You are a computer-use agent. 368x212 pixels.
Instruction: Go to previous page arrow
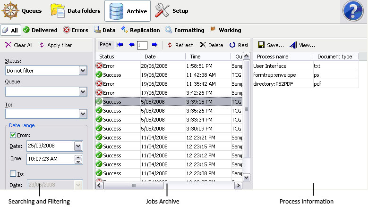[x=132, y=45]
